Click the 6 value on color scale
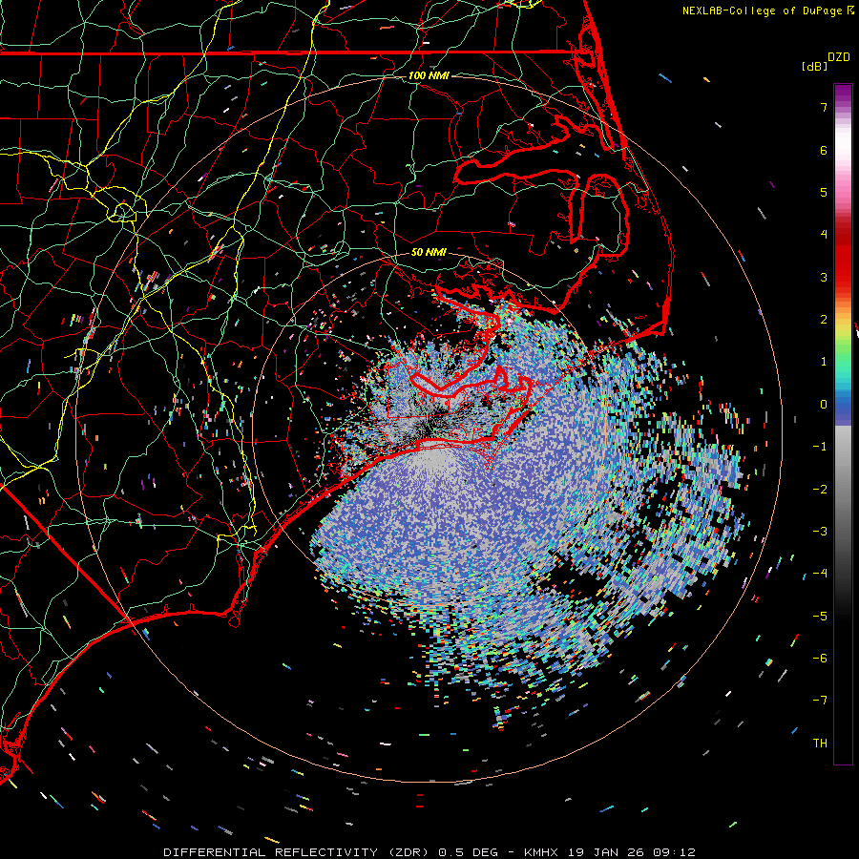859x859 pixels. point(824,150)
